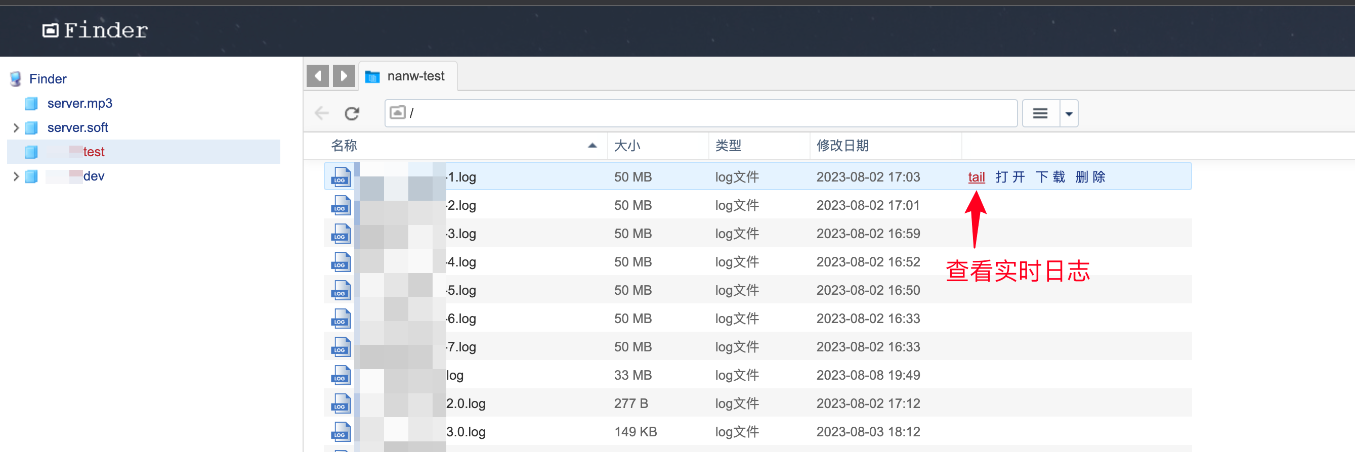Image resolution: width=1355 pixels, height=452 pixels.
Task: Click the right arrow tab navigation button
Action: pos(344,76)
